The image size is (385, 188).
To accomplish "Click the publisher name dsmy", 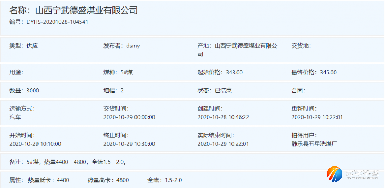I will tap(133, 46).
